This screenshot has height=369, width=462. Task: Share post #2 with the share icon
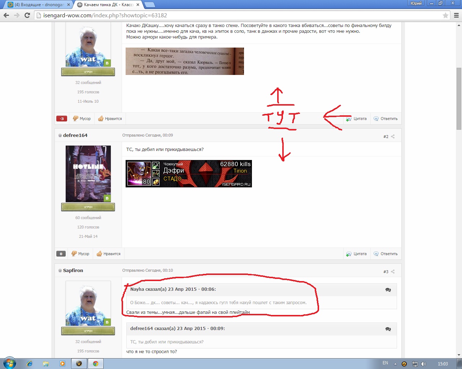[x=393, y=137]
